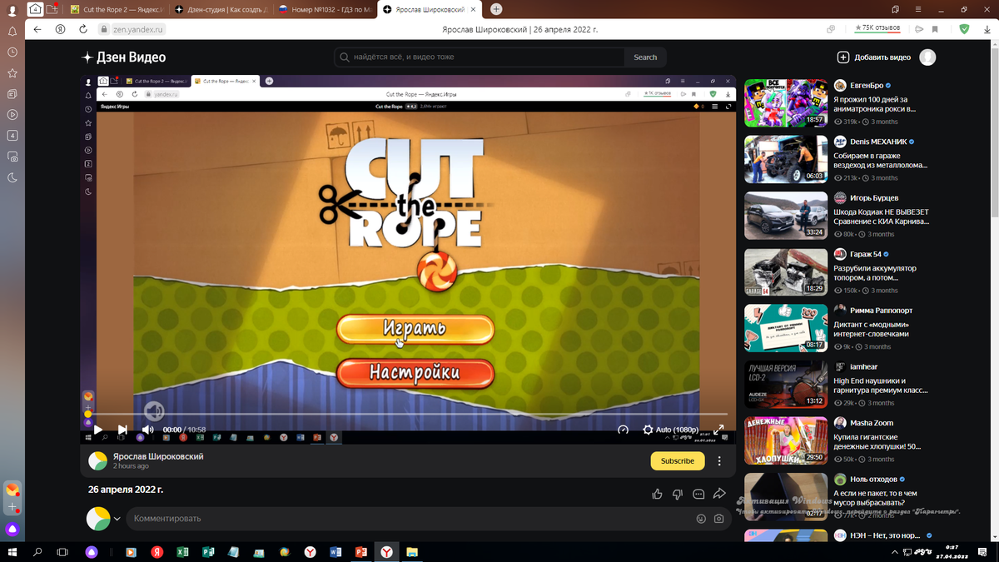
Task: Open Protect shield status icon
Action: pos(964,29)
